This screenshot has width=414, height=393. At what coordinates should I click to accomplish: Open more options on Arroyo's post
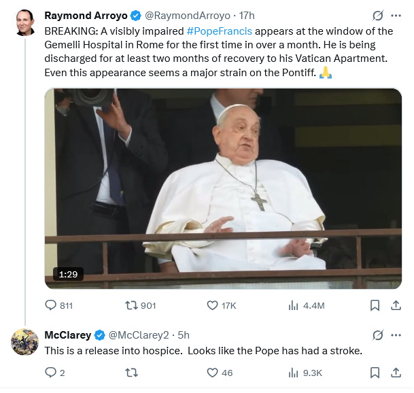point(396,15)
